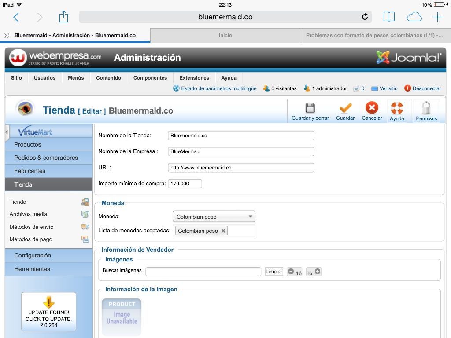Open the Menús menu

(x=76, y=78)
